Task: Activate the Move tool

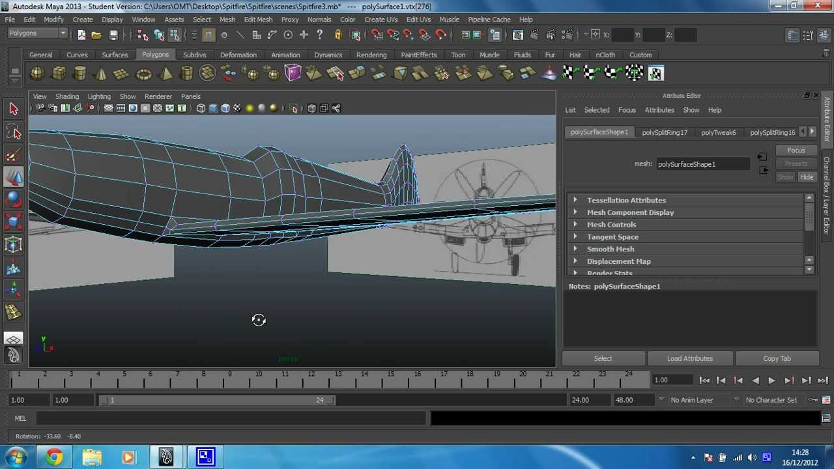Action: pos(14,177)
